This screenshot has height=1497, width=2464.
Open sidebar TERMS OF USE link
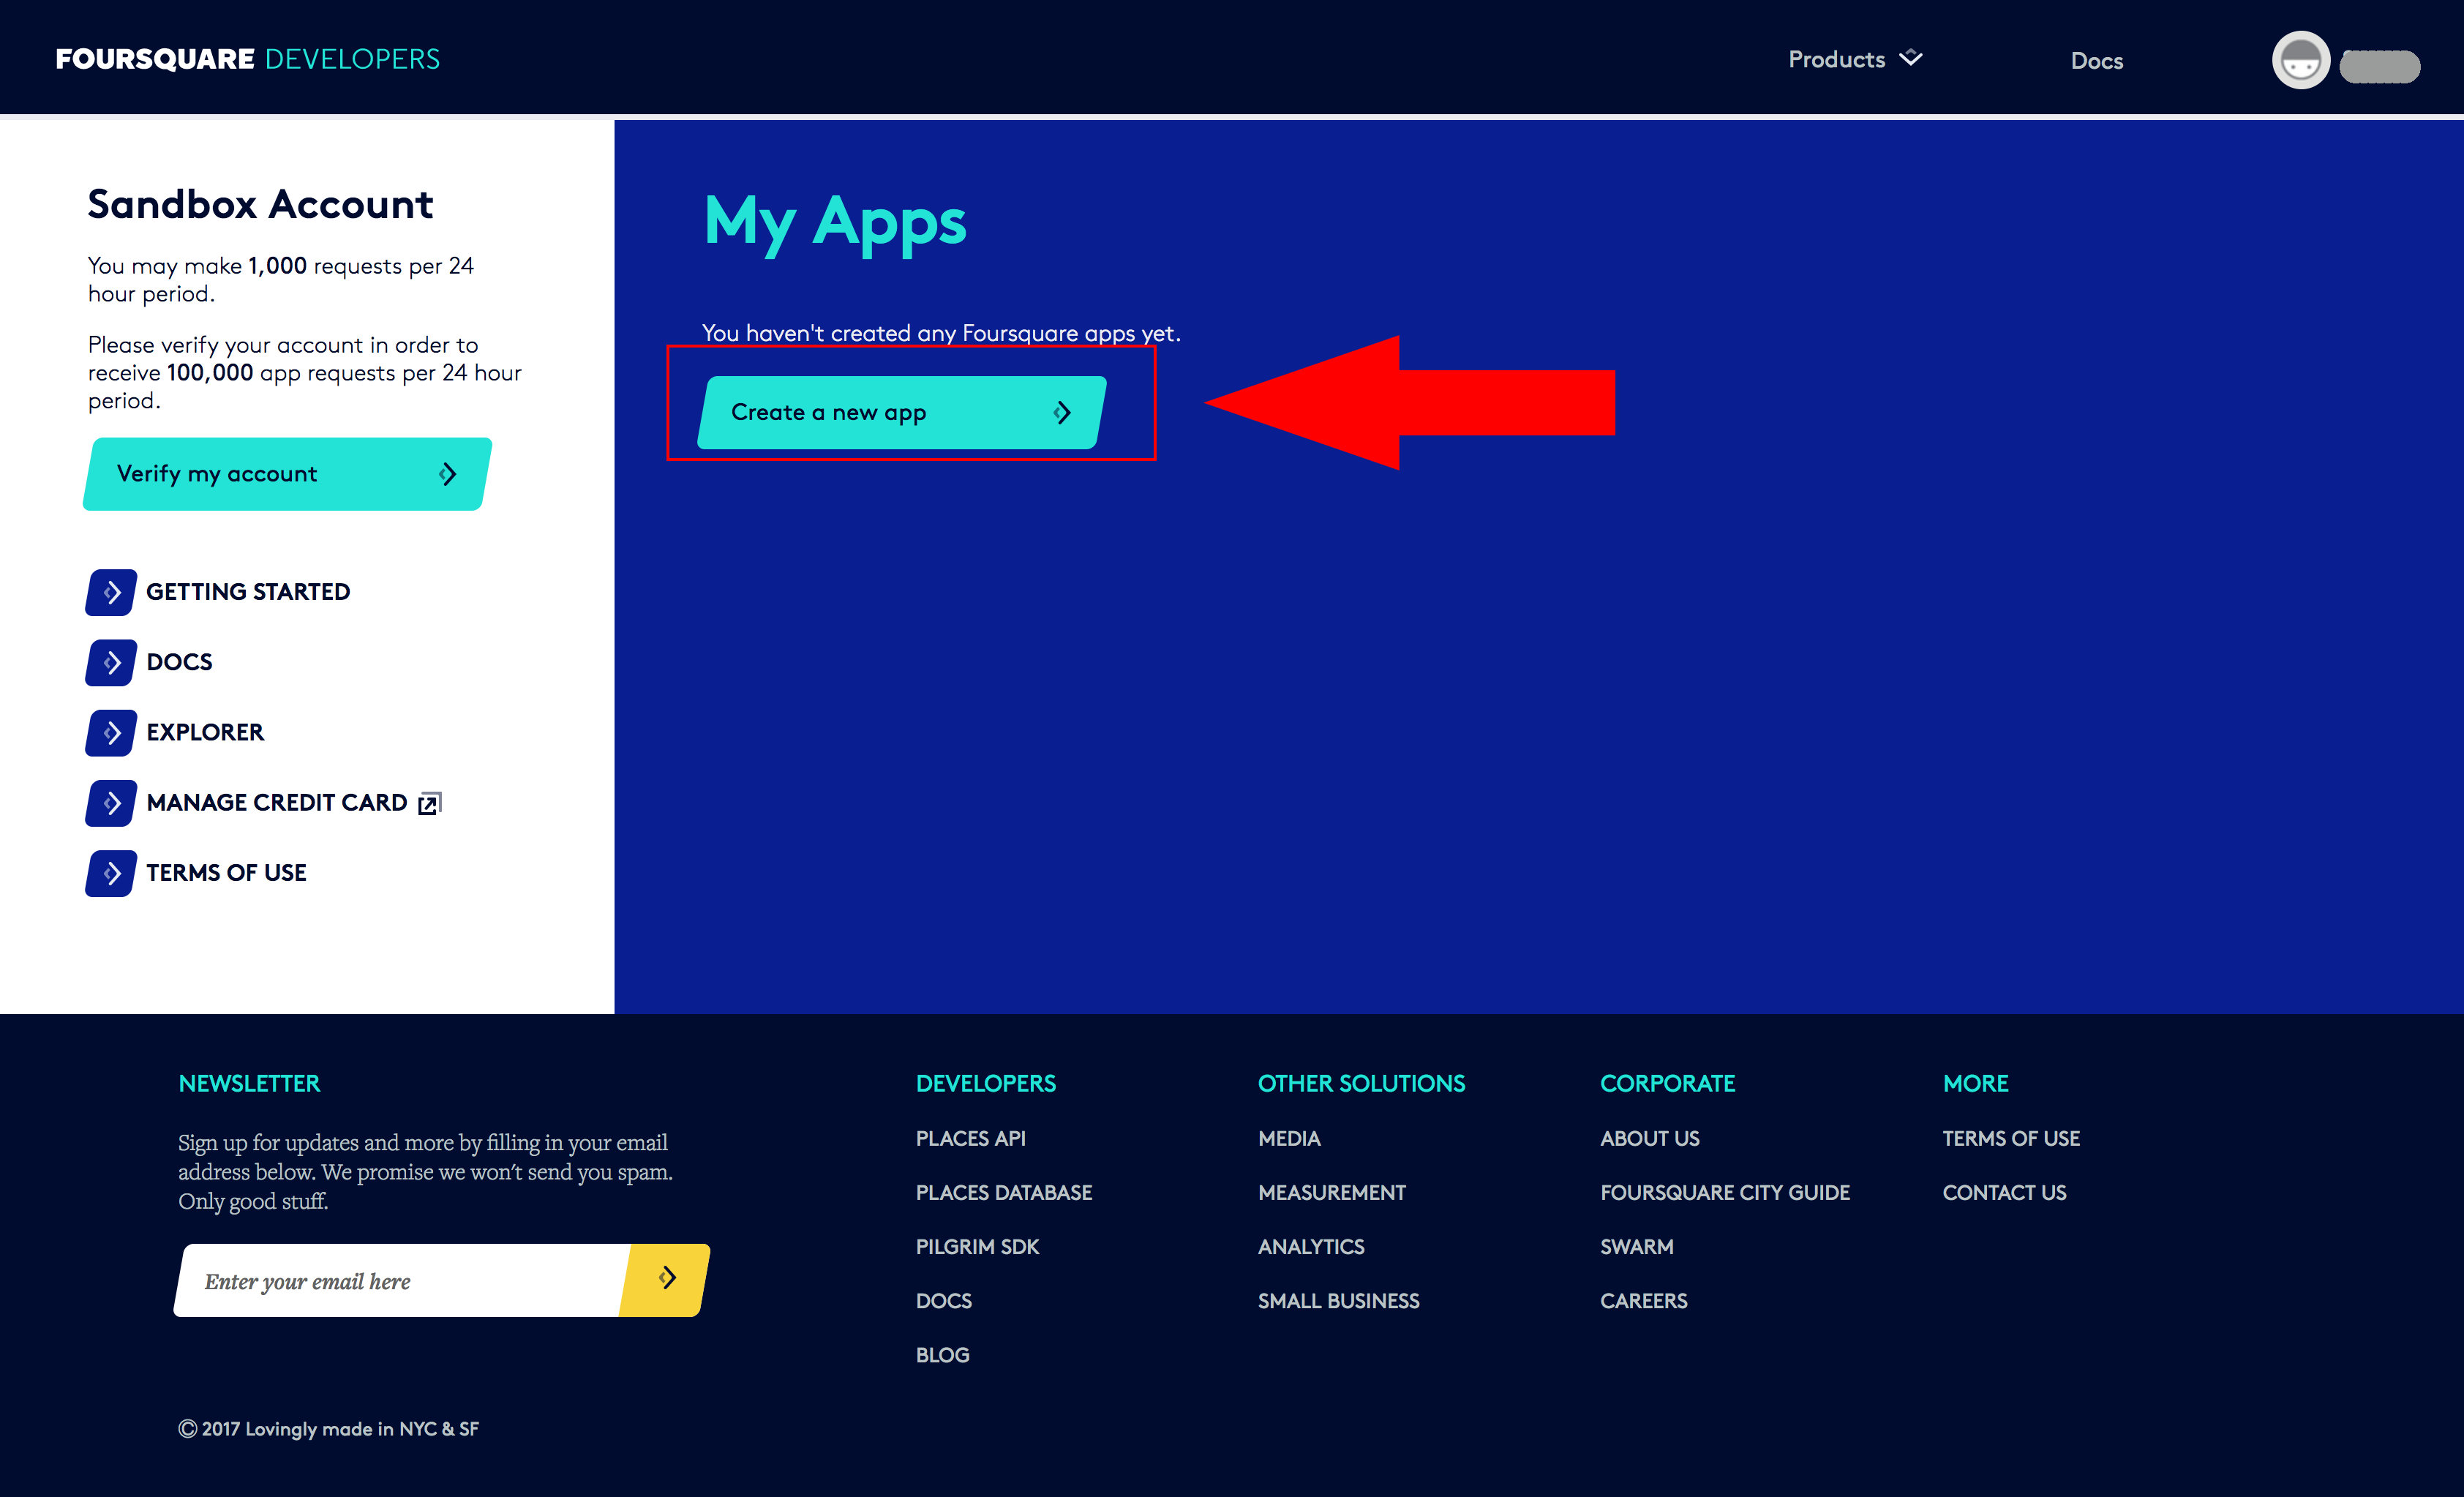[x=226, y=873]
